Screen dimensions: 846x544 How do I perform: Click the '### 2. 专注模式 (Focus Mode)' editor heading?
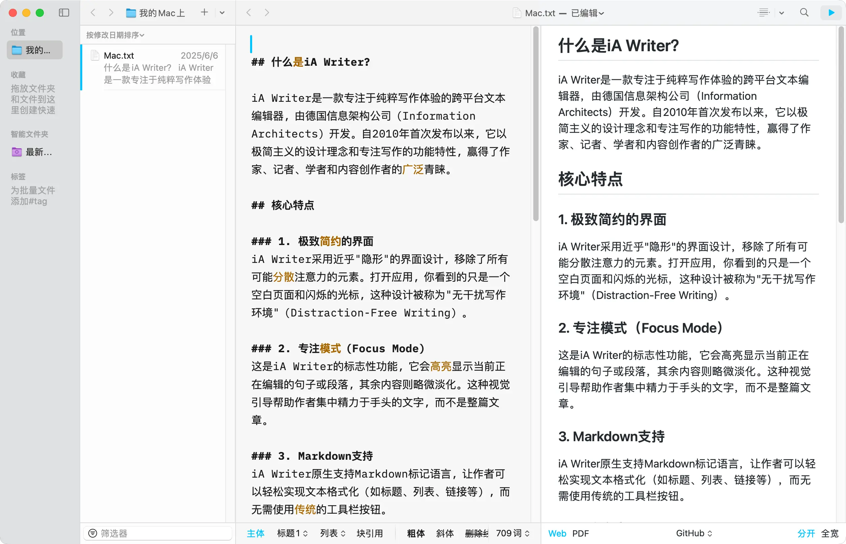point(338,349)
